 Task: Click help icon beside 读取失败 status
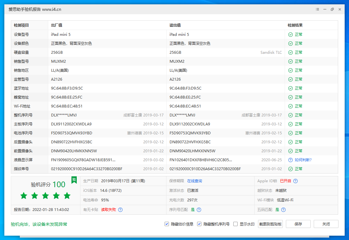[120, 209]
